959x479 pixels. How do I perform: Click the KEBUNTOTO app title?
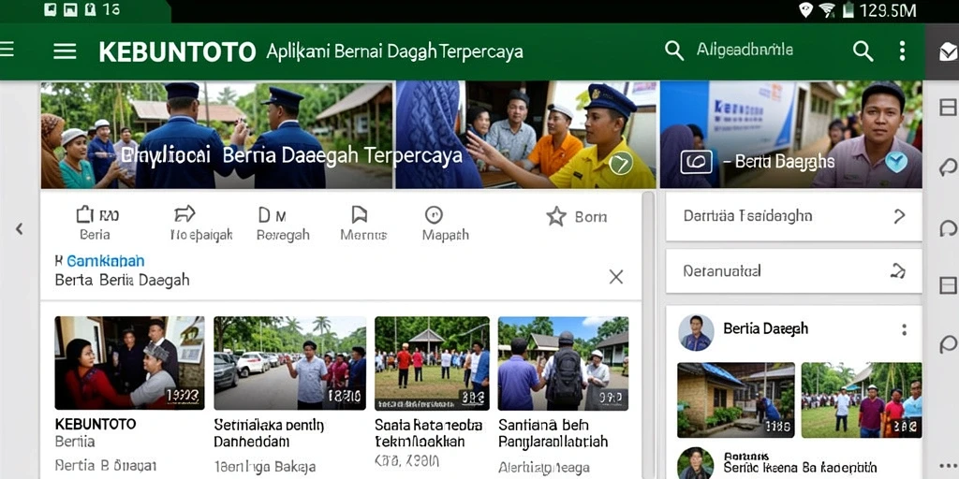[177, 52]
